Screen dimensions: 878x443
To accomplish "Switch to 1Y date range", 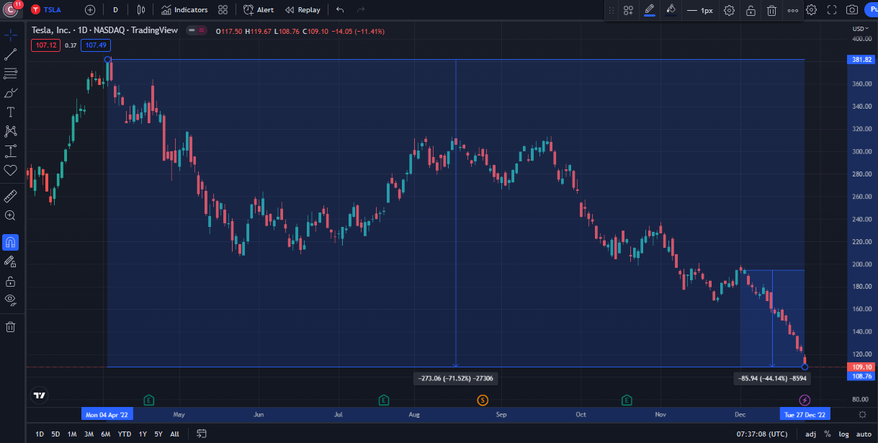I will coord(143,434).
